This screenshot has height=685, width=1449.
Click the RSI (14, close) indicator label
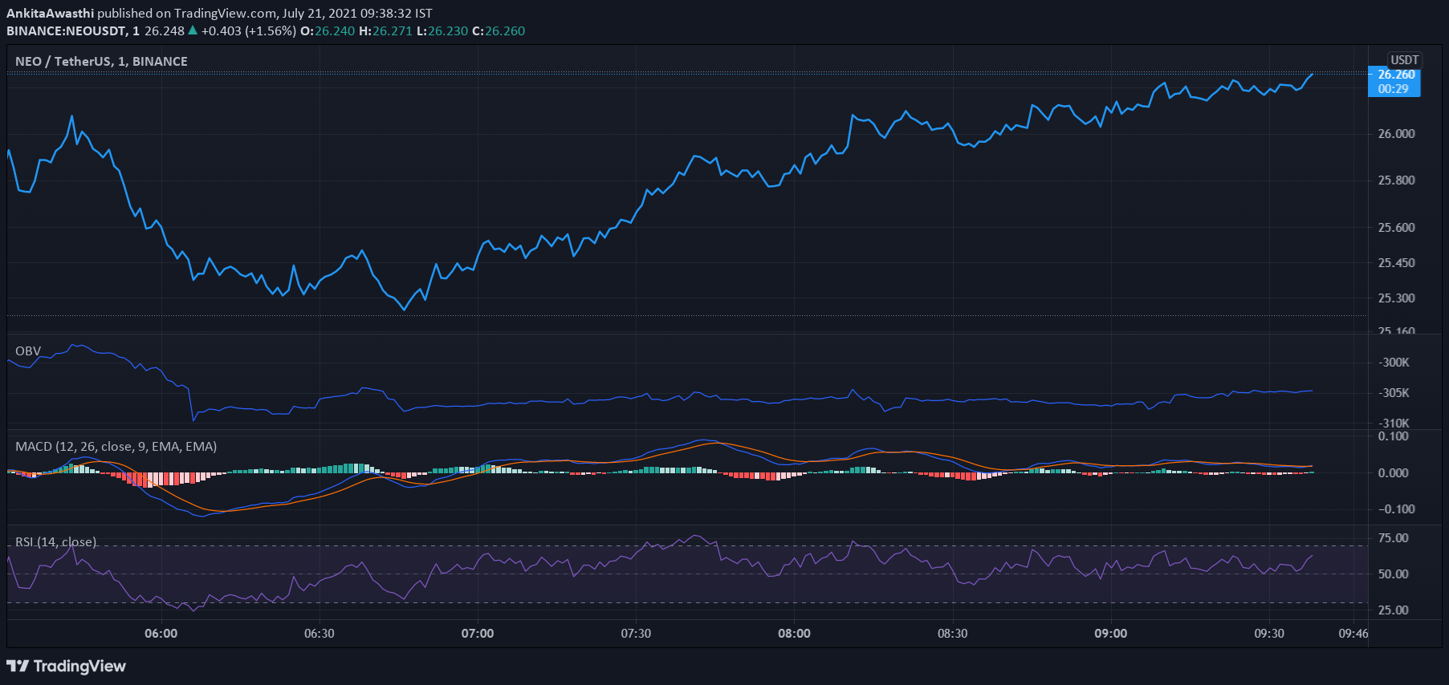pyautogui.click(x=56, y=541)
